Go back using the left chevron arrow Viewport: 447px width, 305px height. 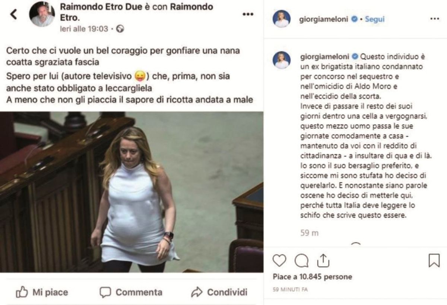[13, 15]
